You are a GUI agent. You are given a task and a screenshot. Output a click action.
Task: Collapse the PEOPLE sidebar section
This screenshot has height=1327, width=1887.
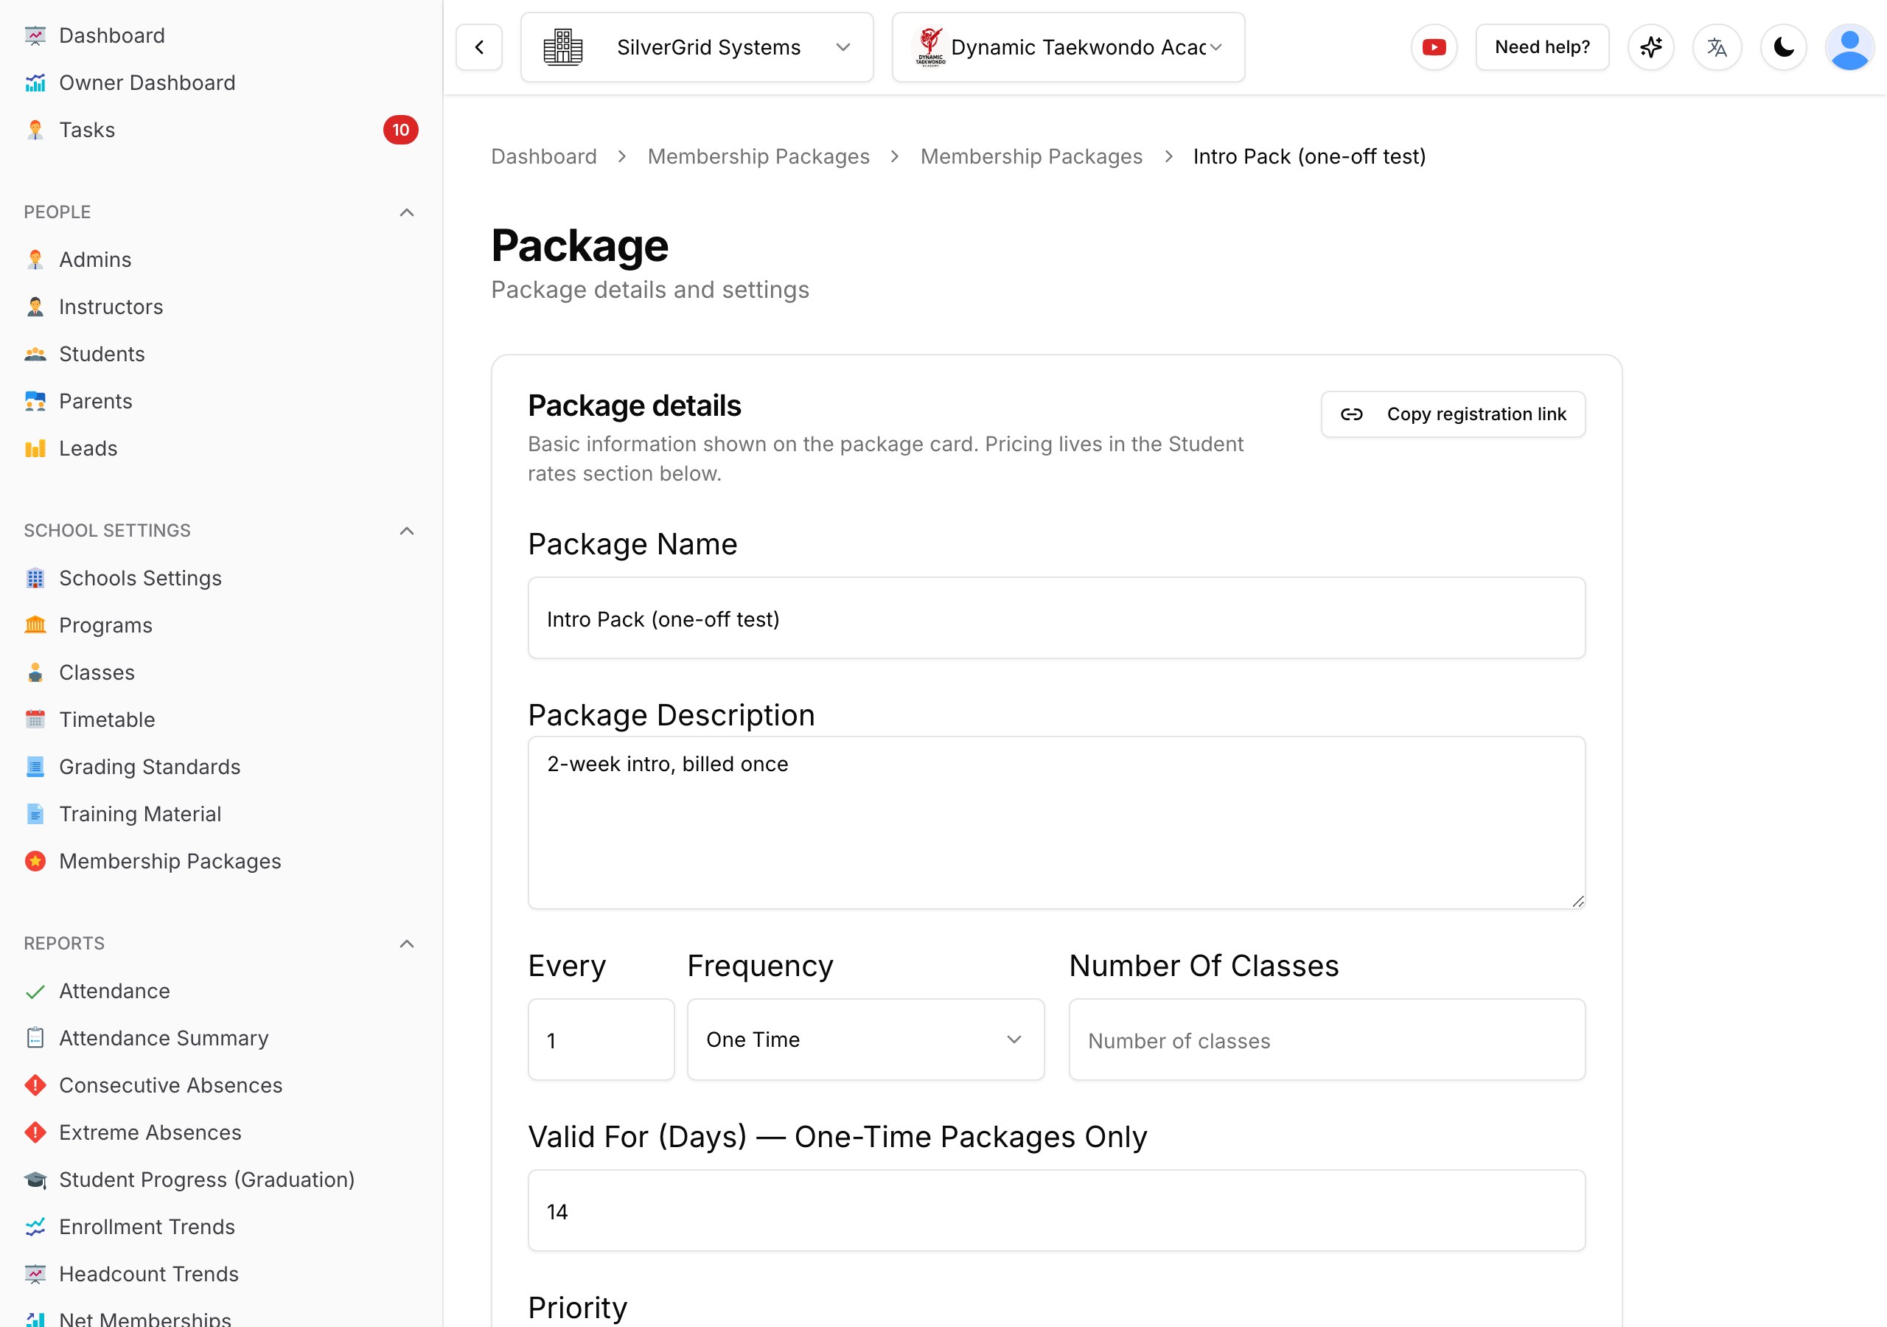click(407, 212)
